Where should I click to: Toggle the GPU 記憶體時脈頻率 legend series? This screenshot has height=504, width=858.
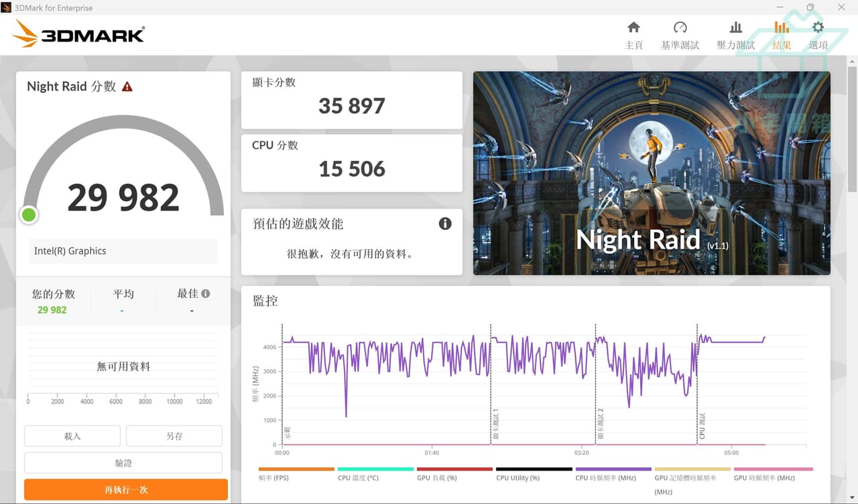click(692, 481)
